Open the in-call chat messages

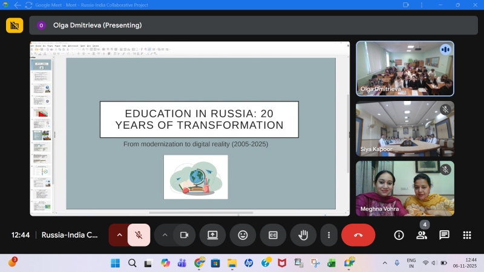(444, 235)
